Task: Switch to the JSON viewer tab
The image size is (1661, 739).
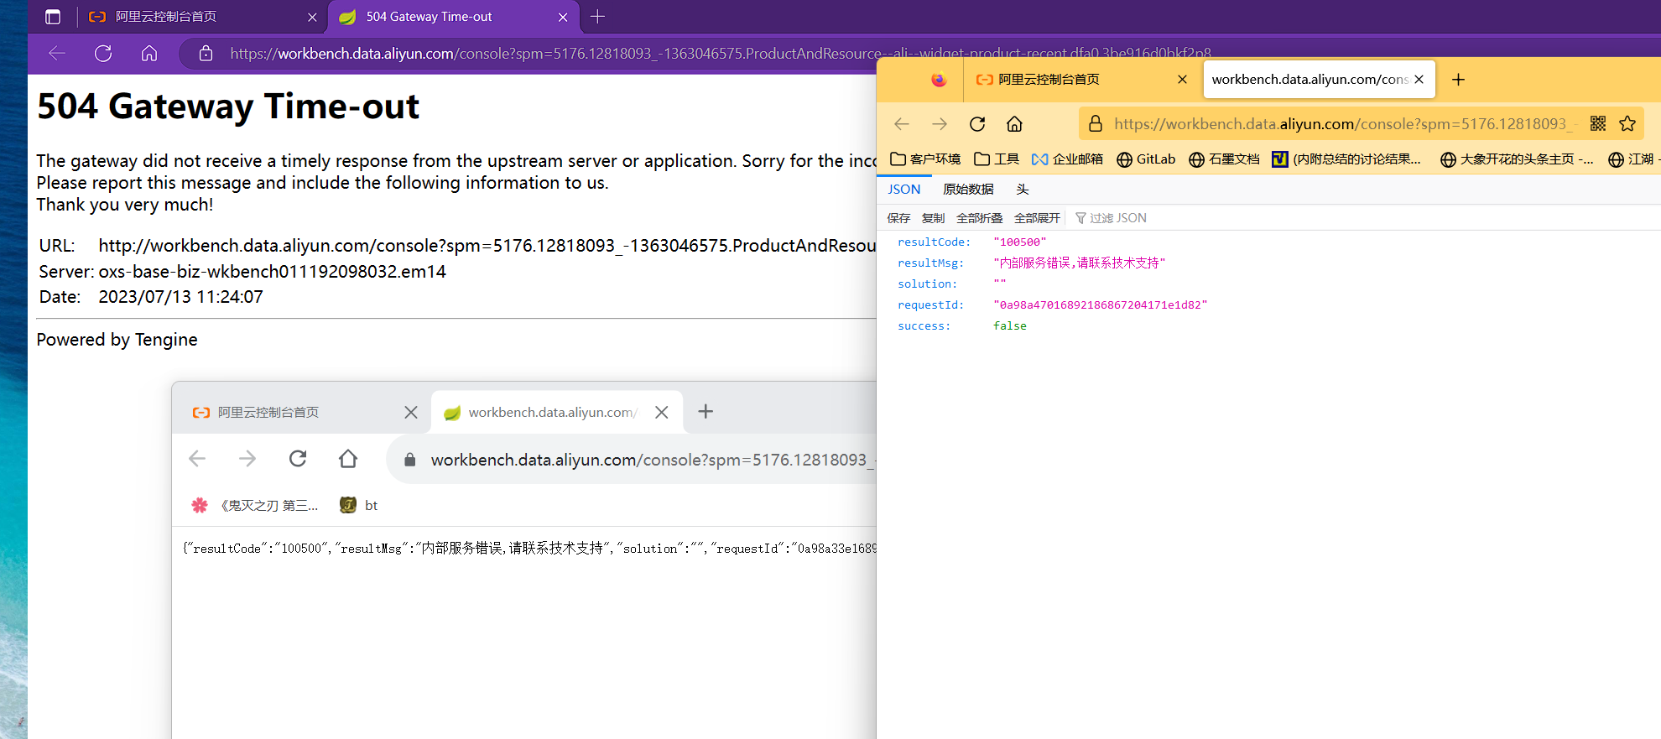Action: [904, 190]
